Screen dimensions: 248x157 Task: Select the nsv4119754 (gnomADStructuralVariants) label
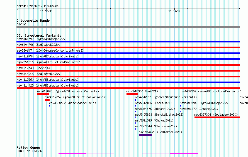48,56
